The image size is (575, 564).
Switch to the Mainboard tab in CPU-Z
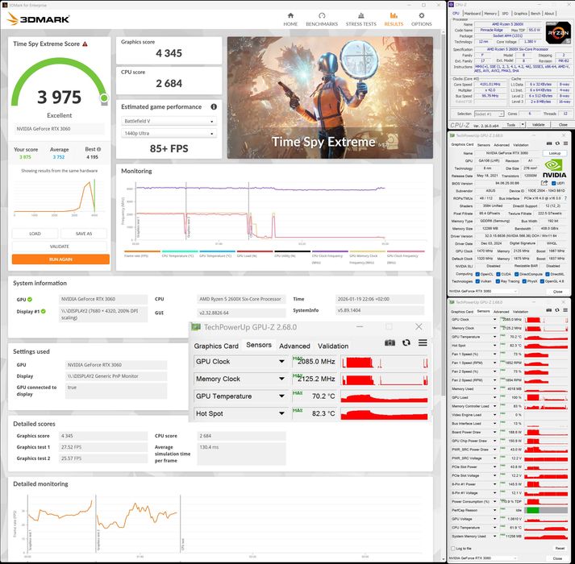coord(473,14)
